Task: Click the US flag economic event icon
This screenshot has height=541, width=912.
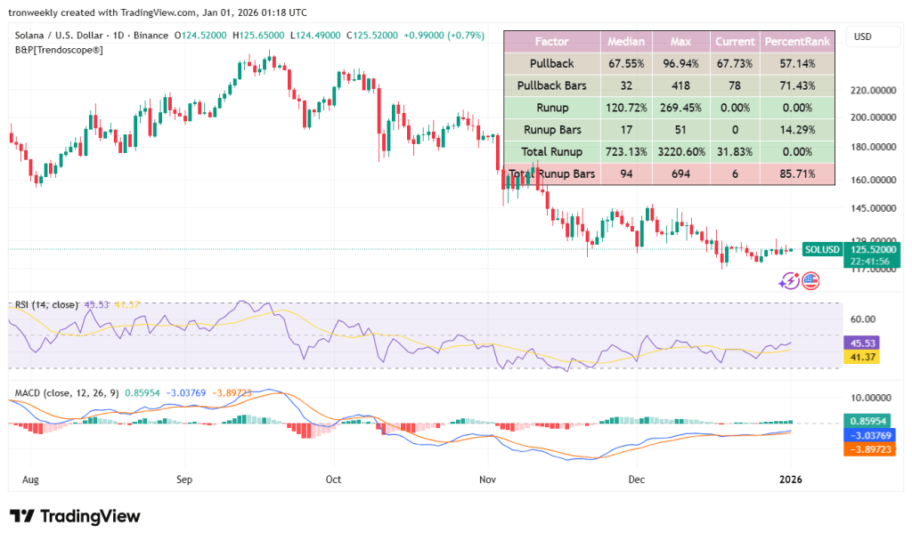Action: tap(810, 281)
